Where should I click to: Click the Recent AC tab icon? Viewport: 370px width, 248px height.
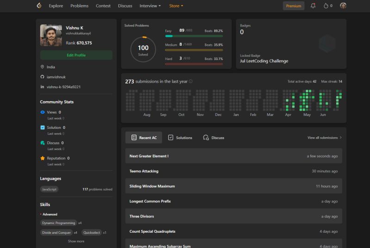[134, 138]
